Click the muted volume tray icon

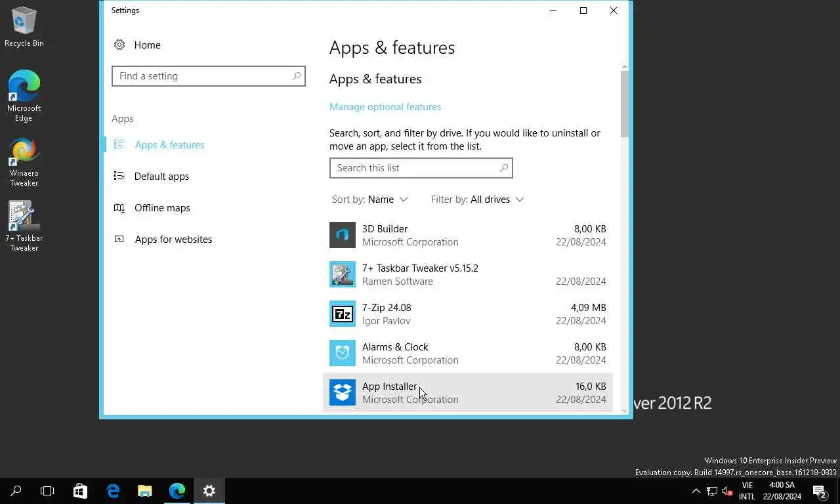(727, 491)
